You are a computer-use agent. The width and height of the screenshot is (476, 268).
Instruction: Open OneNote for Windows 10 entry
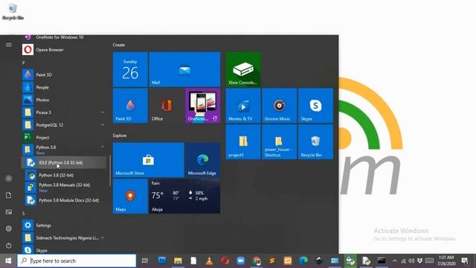(64, 37)
